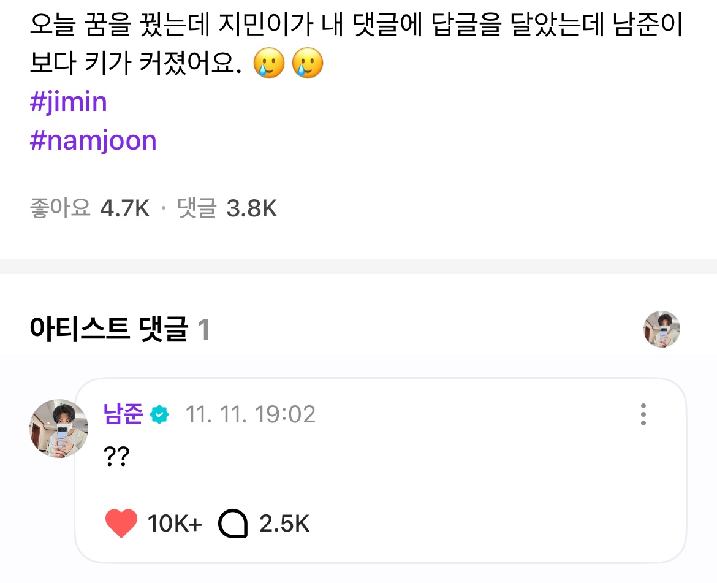Like 남준's comment with the heart icon
This screenshot has width=717, height=583.
(121, 524)
